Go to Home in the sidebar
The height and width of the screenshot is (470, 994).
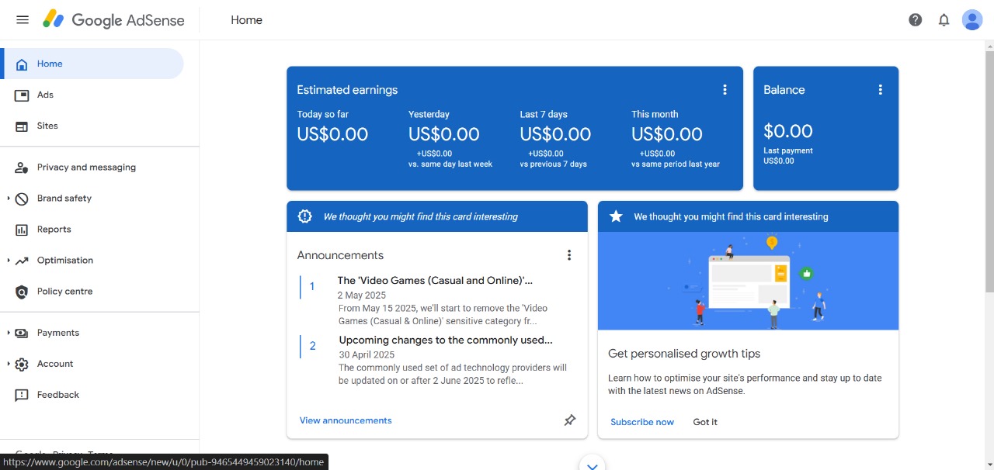pyautogui.click(x=93, y=64)
